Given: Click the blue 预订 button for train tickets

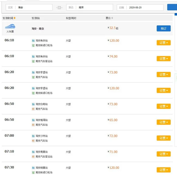Looking at the screenshot, I should [x=164, y=28].
